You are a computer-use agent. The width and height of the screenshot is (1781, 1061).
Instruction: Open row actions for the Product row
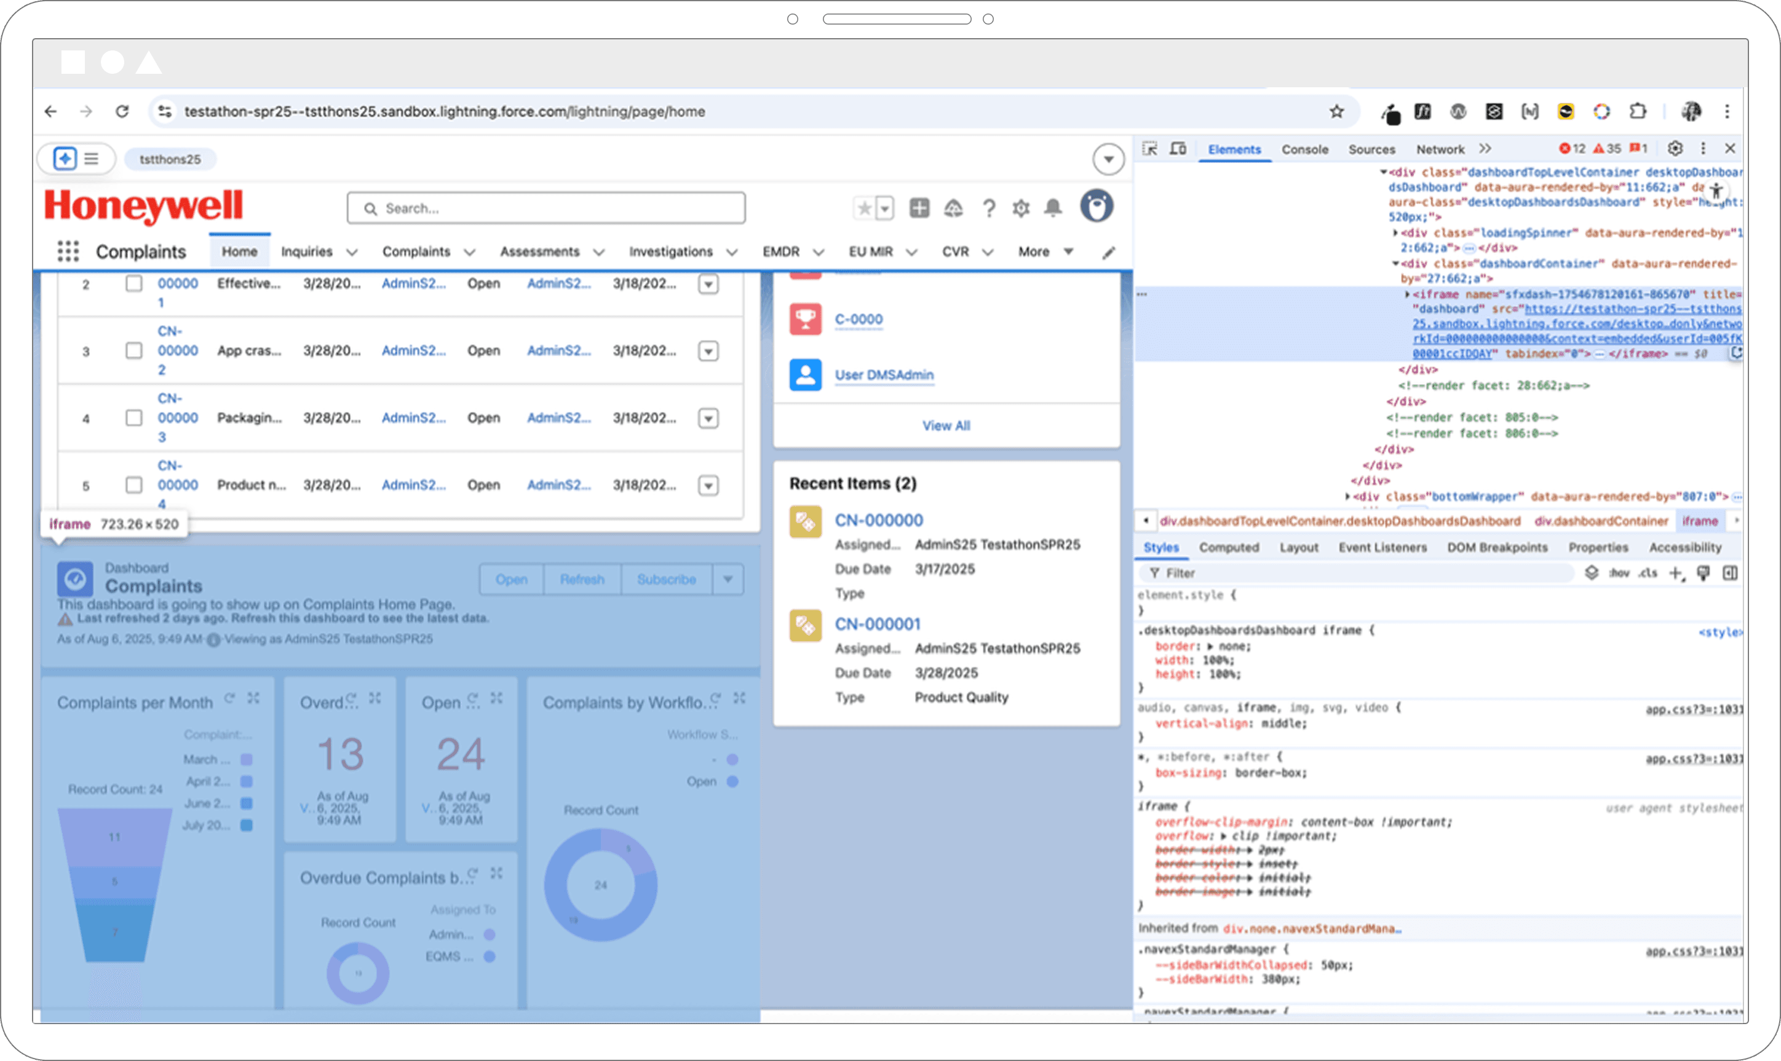[x=708, y=486]
